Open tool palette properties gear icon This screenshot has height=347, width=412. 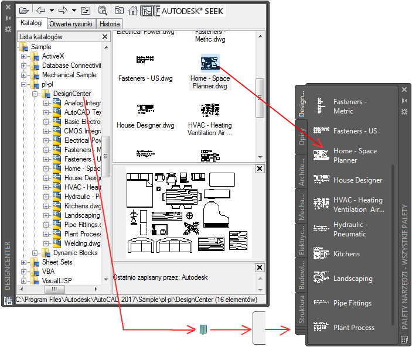coord(404,112)
